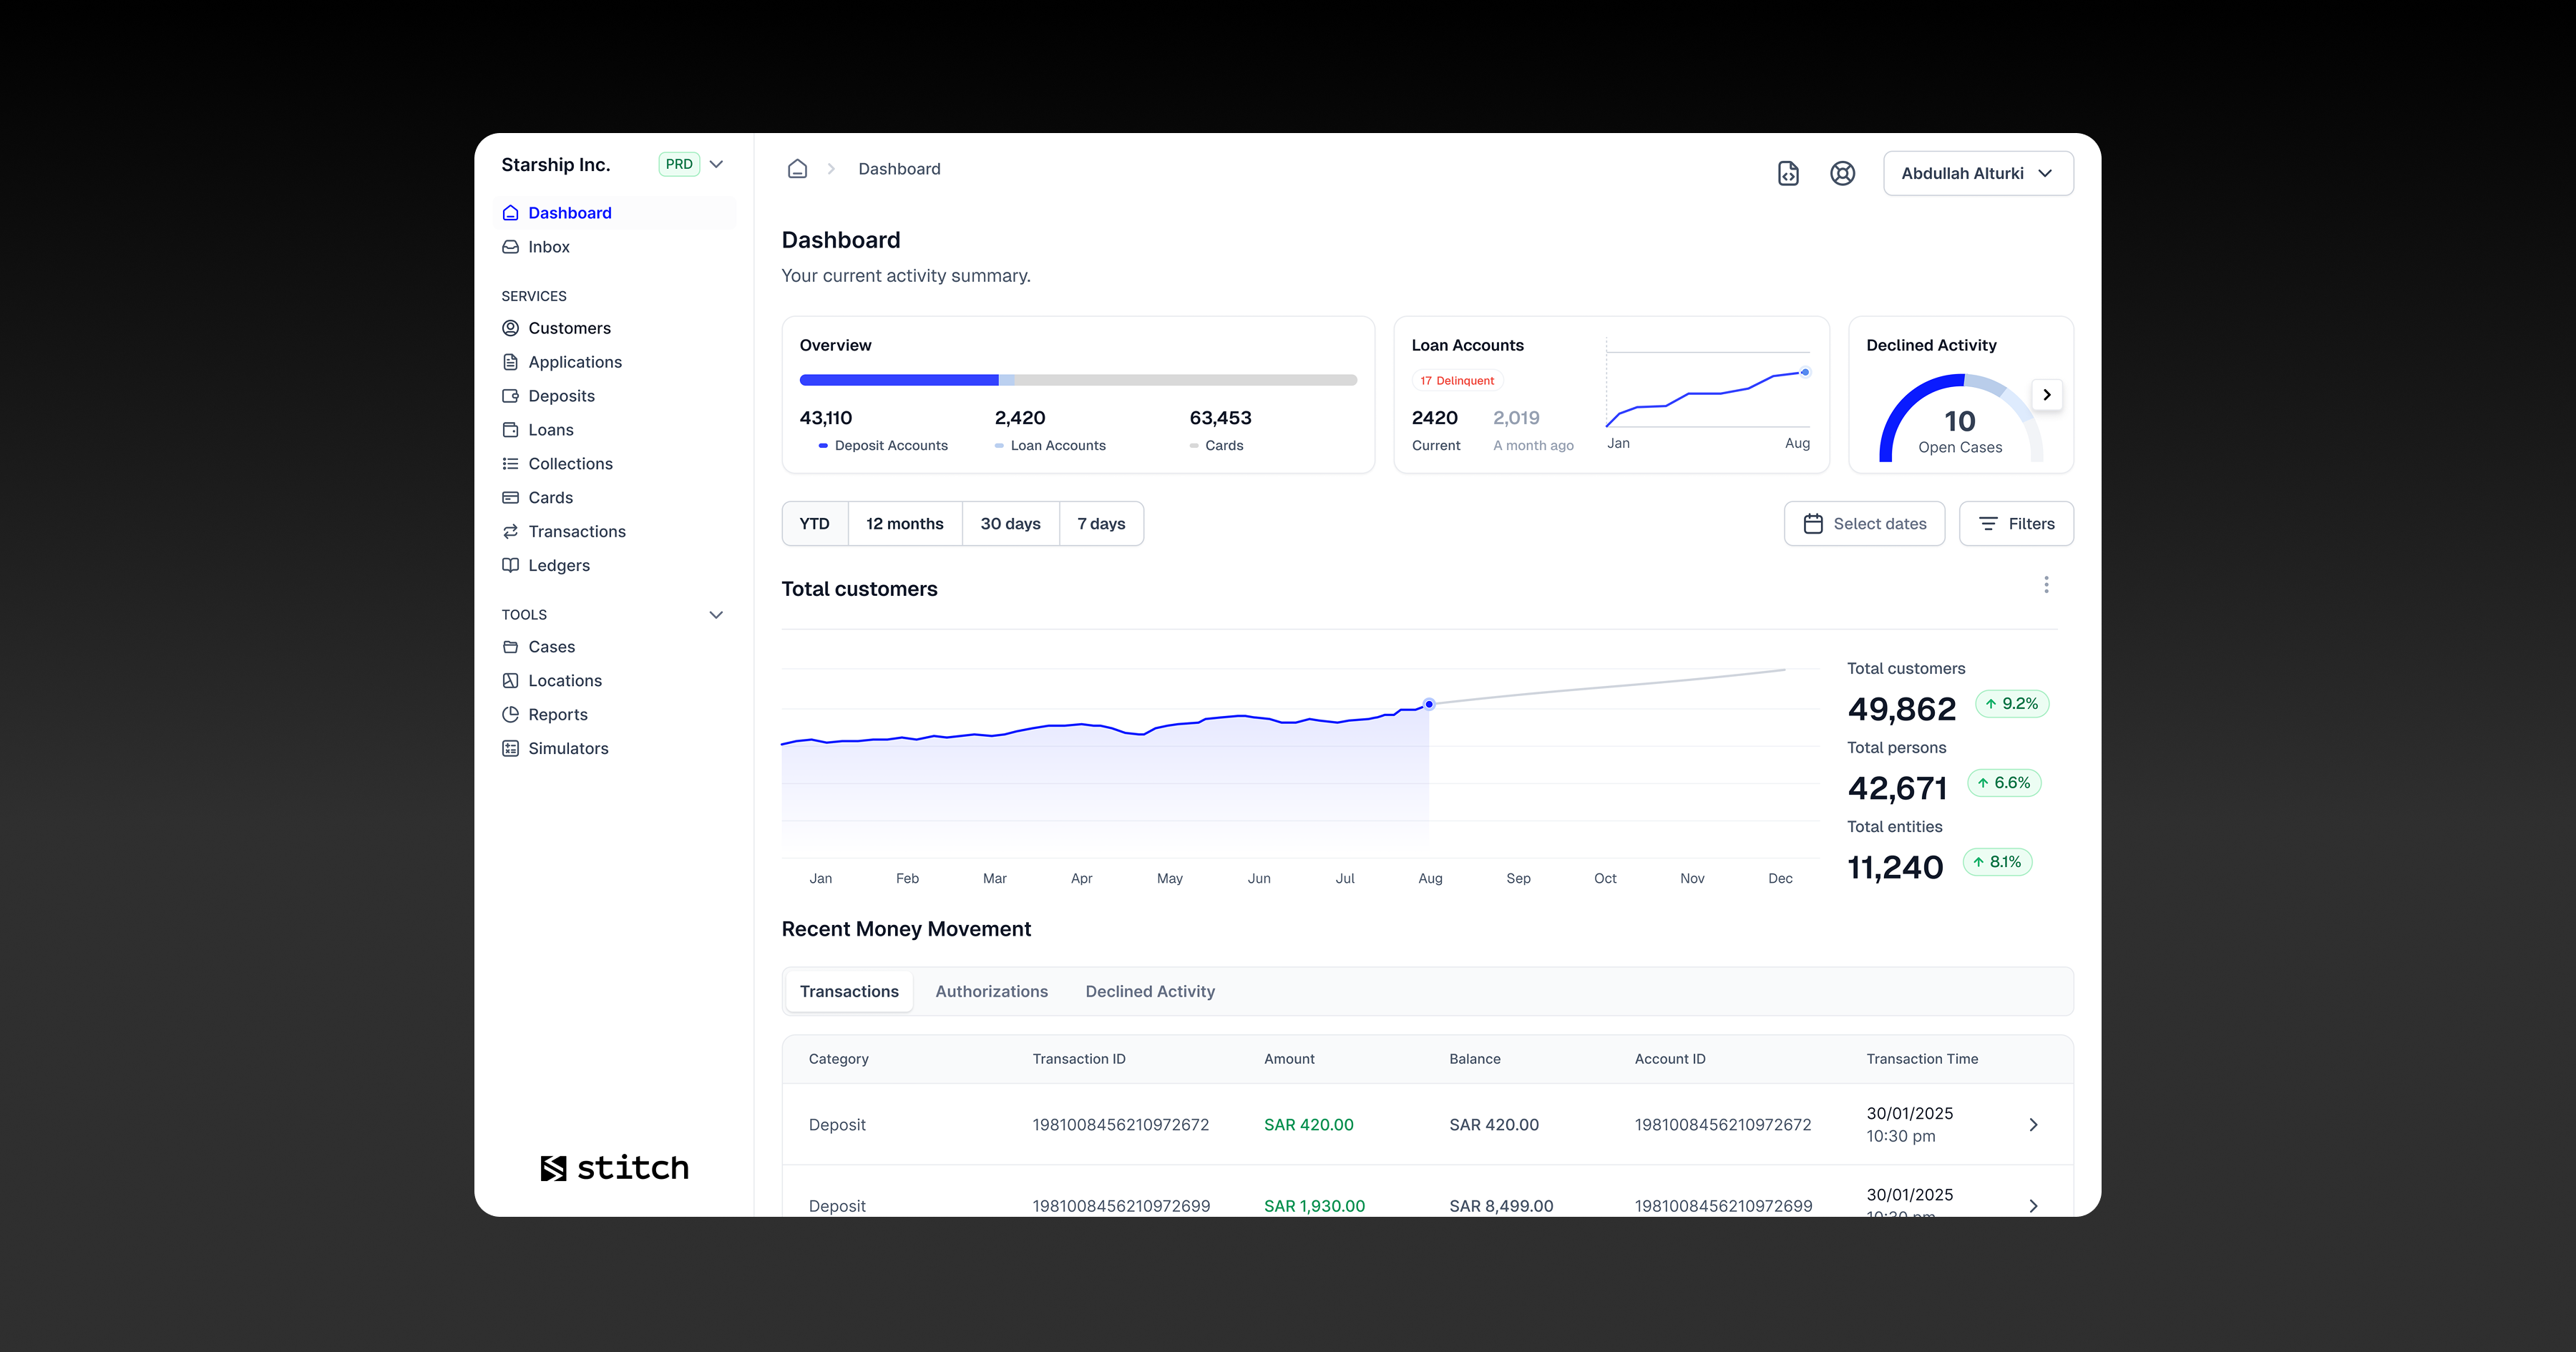Click the home breadcrumb icon
Image resolution: width=2576 pixels, height=1352 pixels.
[x=797, y=169]
